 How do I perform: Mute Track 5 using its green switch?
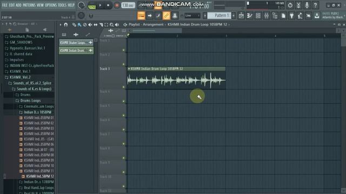(124, 115)
